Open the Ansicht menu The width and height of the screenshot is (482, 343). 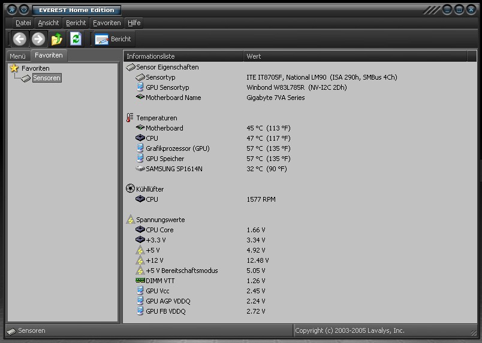tap(49, 23)
